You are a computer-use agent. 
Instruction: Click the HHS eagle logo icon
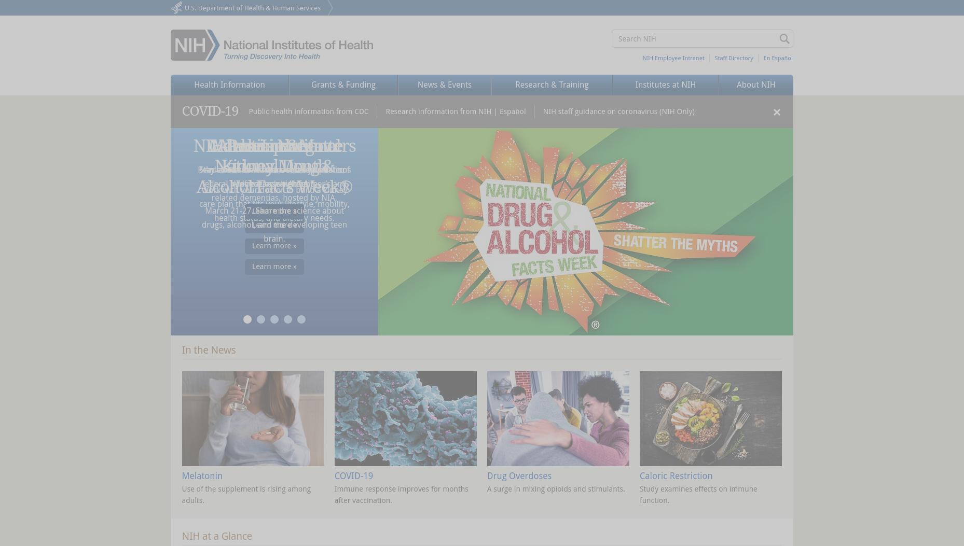tap(176, 8)
